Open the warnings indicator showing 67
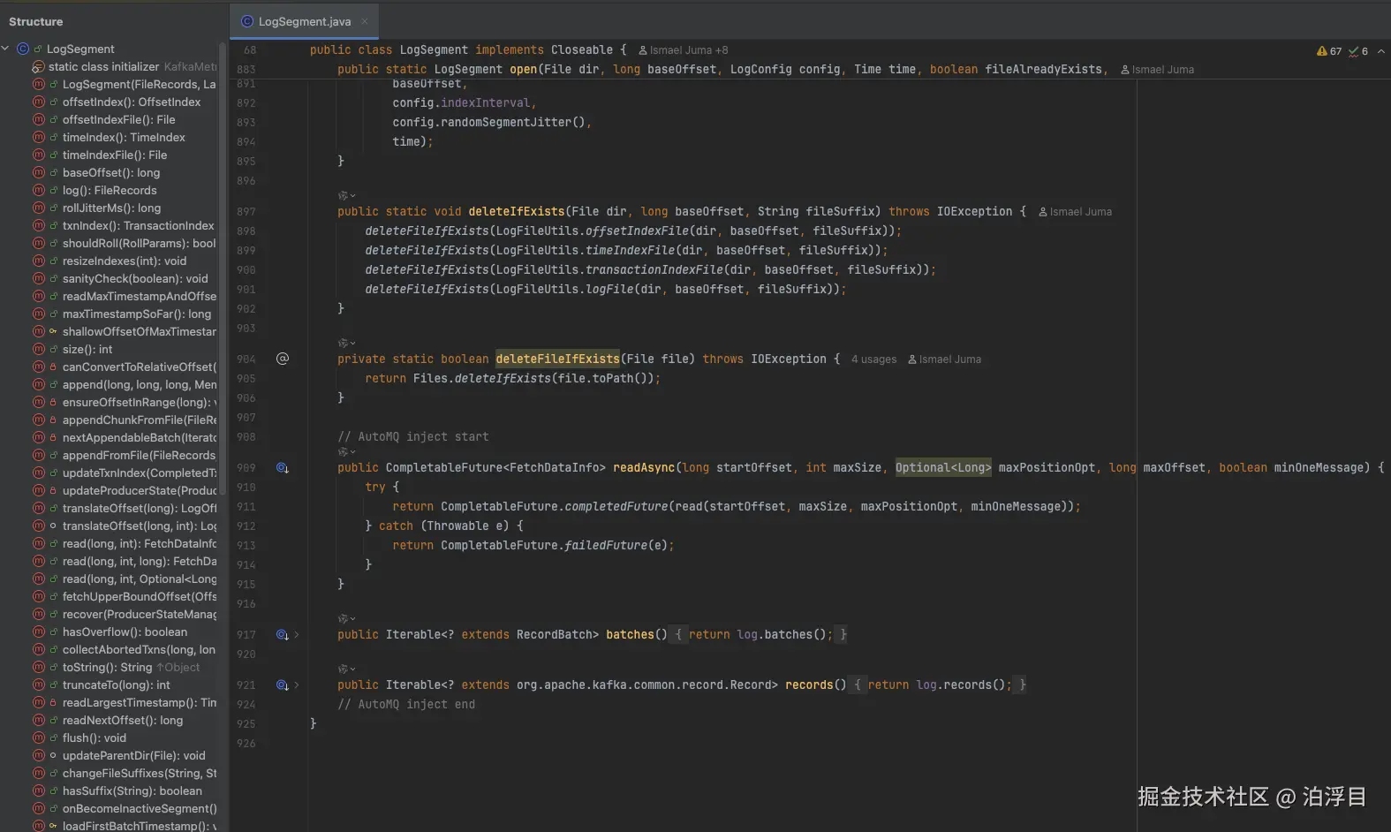The image size is (1391, 832). tap(1329, 51)
